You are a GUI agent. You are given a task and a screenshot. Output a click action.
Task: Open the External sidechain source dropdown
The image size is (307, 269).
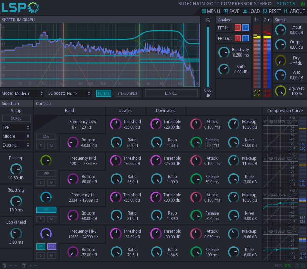click(16, 145)
